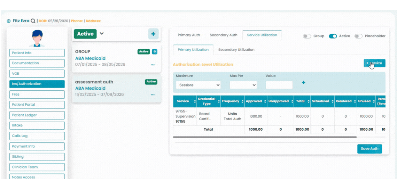The width and height of the screenshot is (397, 189).
Task: Sort by Unused column
Action: (373, 101)
